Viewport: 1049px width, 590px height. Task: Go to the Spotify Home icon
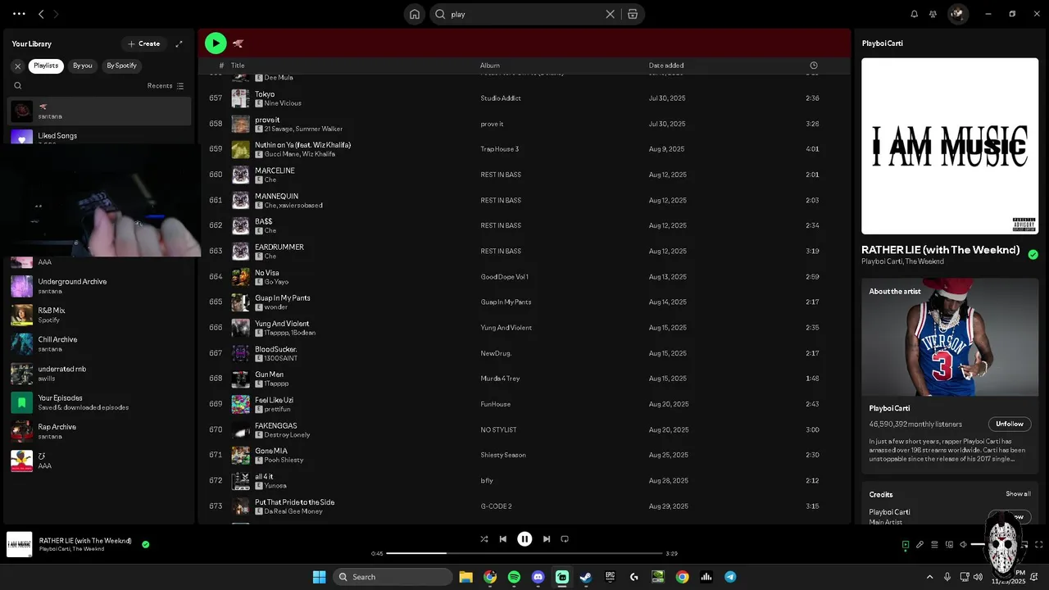[x=415, y=14]
